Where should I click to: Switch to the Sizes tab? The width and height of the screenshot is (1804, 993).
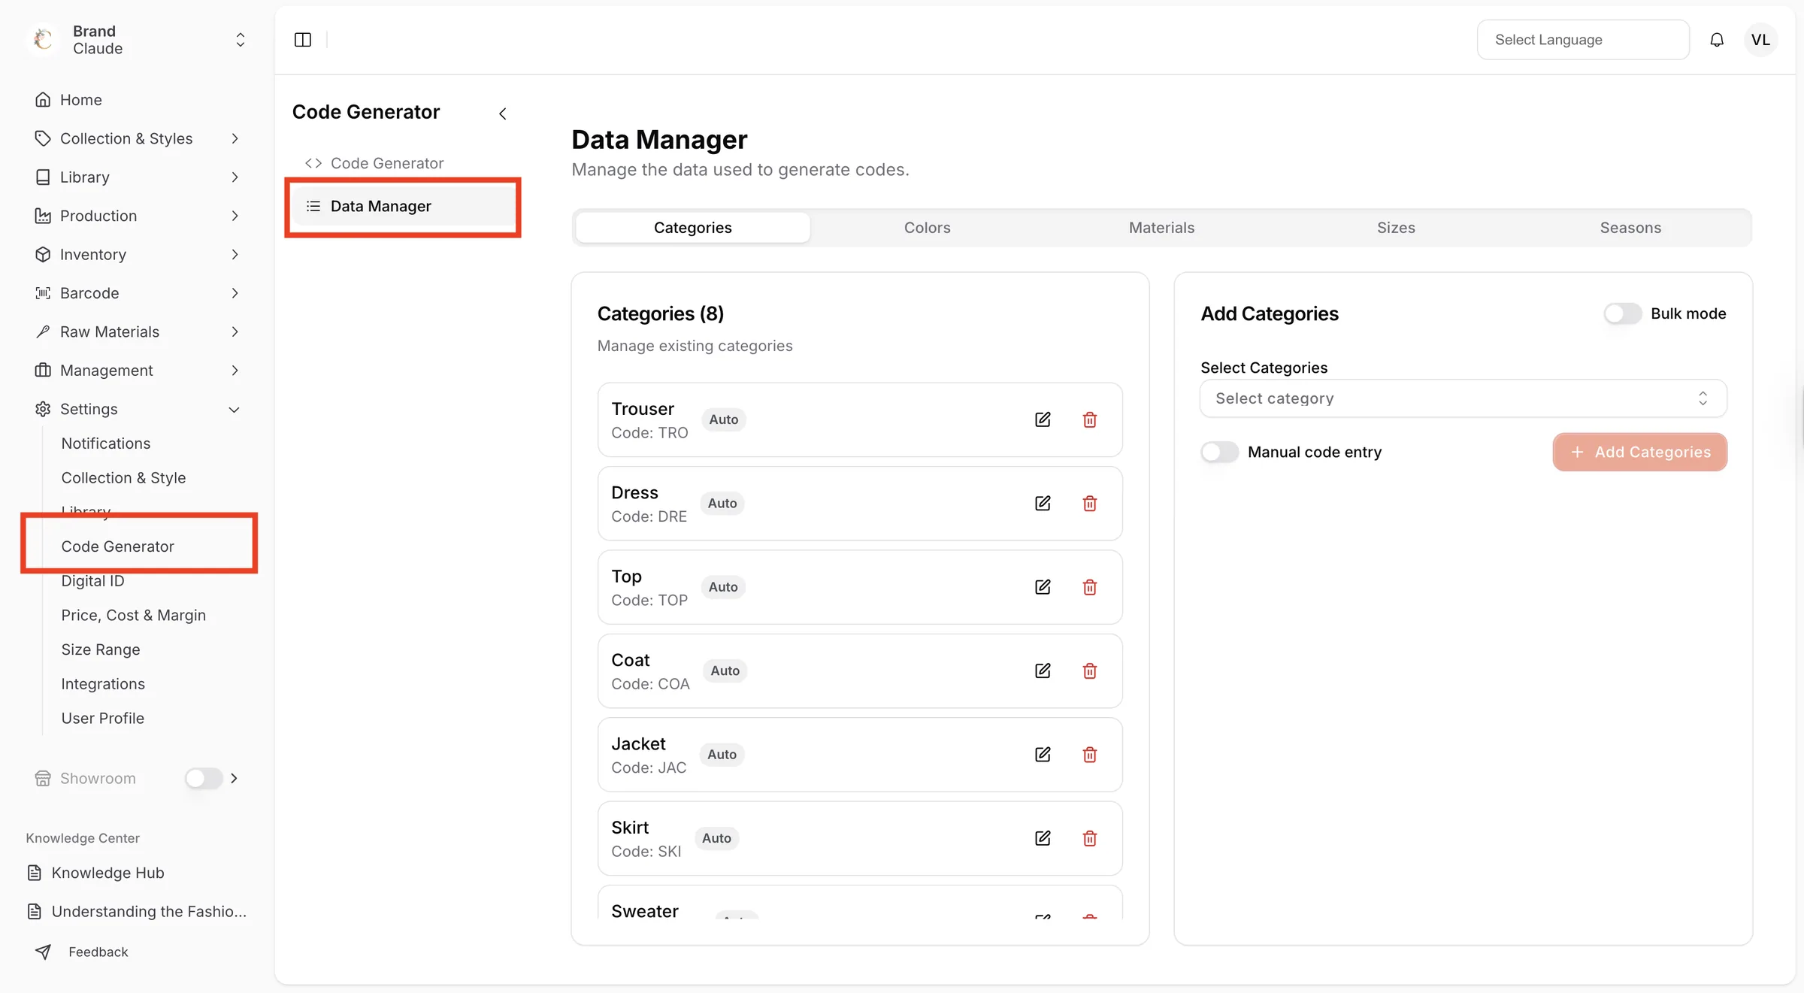click(x=1396, y=228)
